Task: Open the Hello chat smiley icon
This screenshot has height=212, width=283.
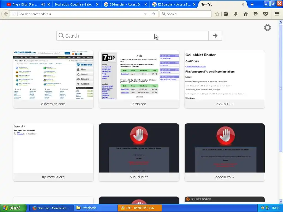Action: (255, 14)
